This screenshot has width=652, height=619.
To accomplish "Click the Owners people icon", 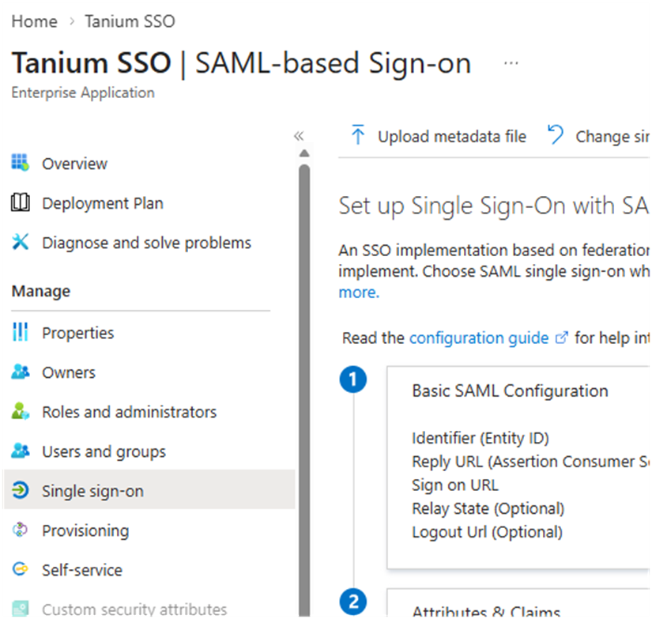I will pos(21,372).
